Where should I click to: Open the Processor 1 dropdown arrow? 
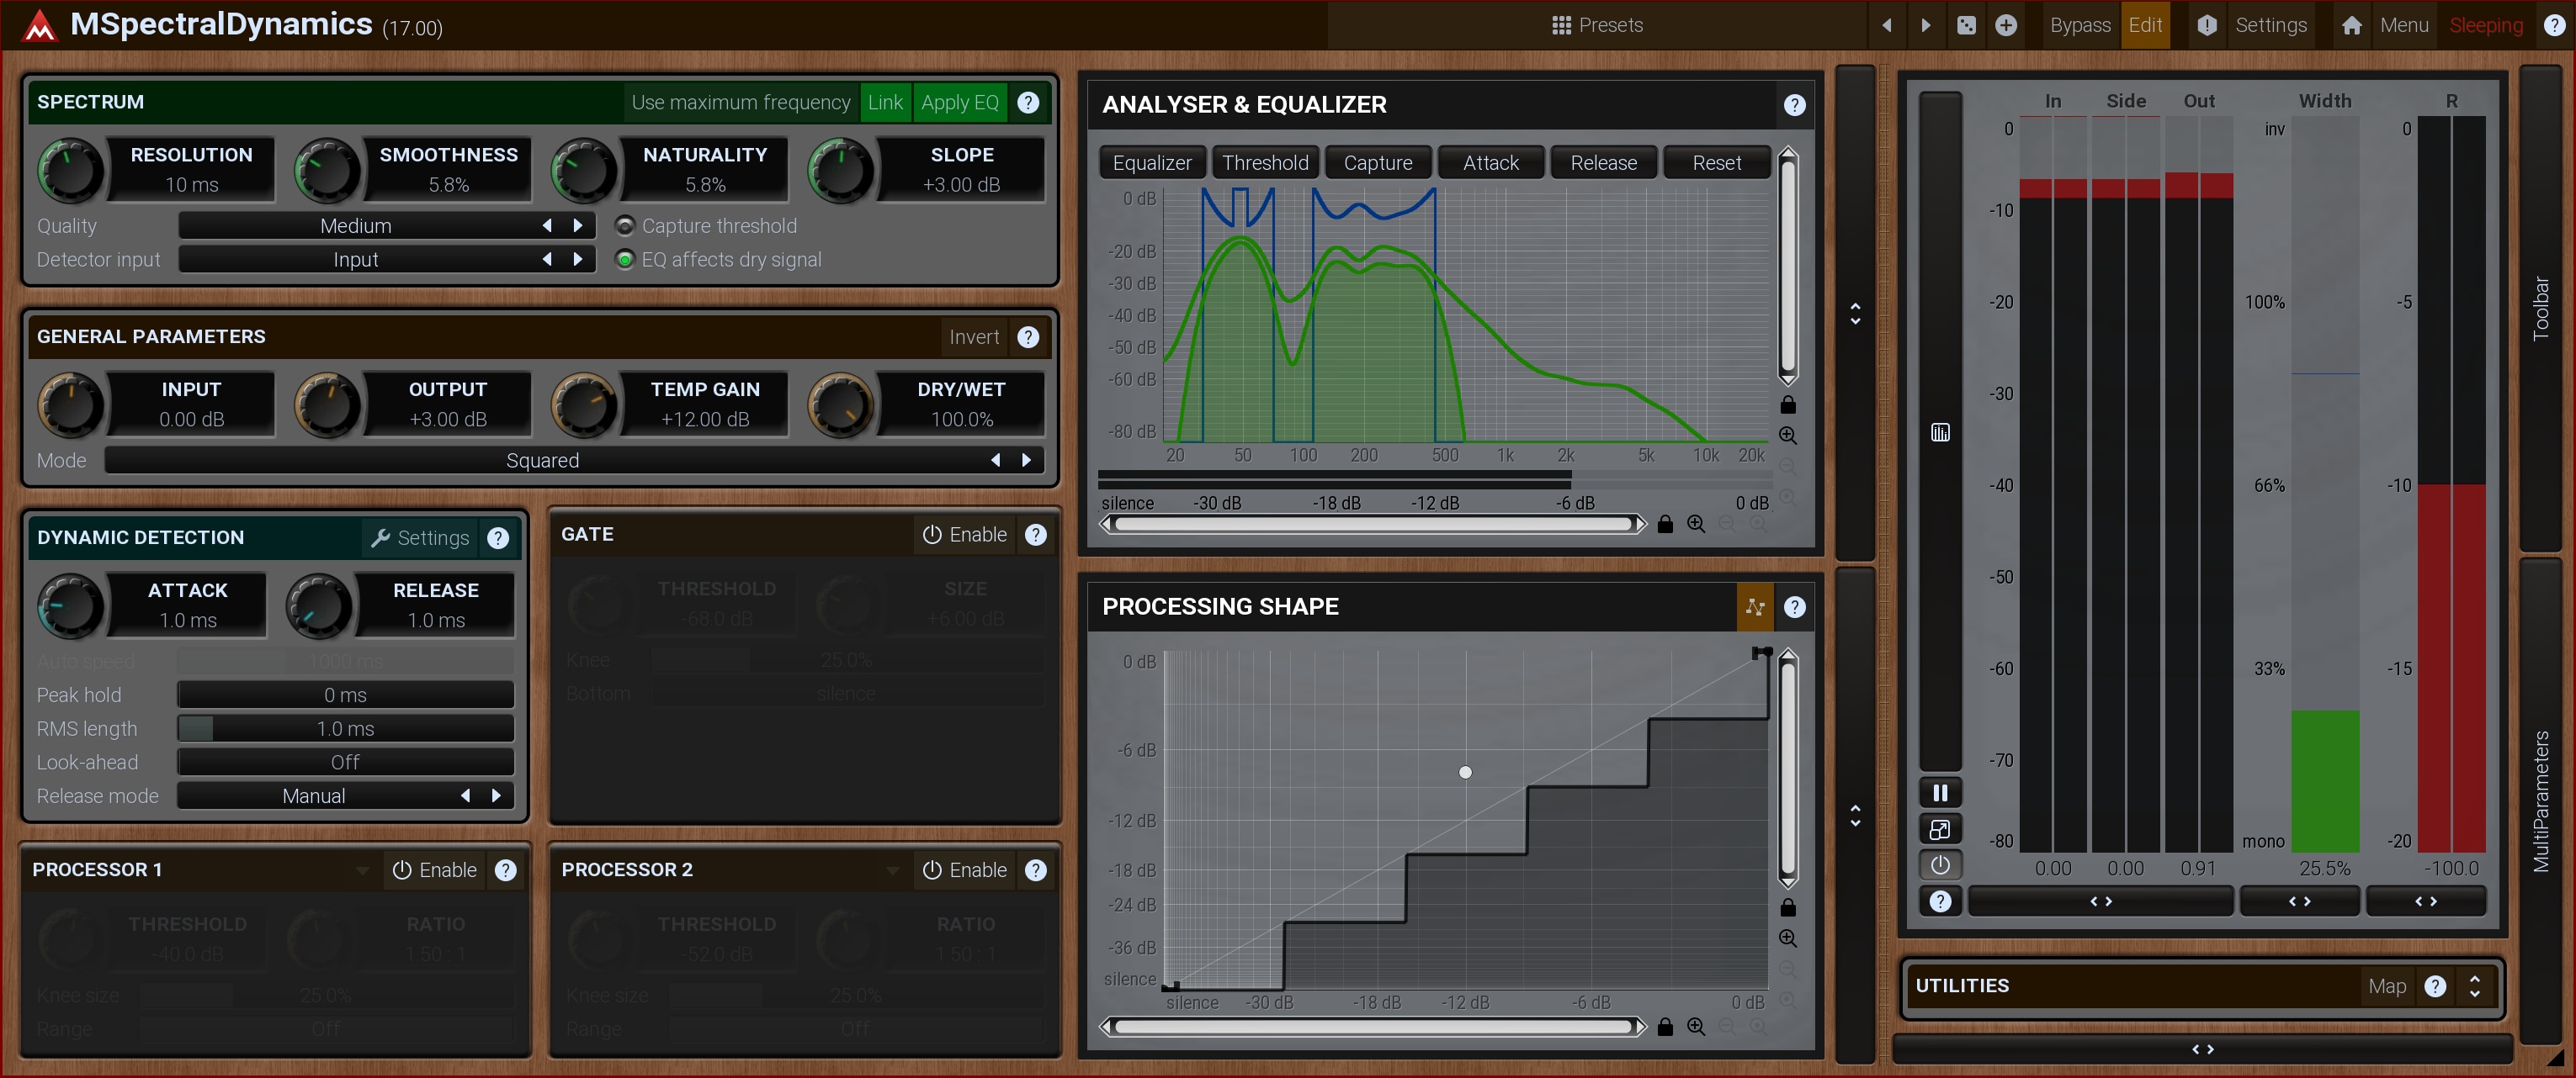click(x=362, y=870)
